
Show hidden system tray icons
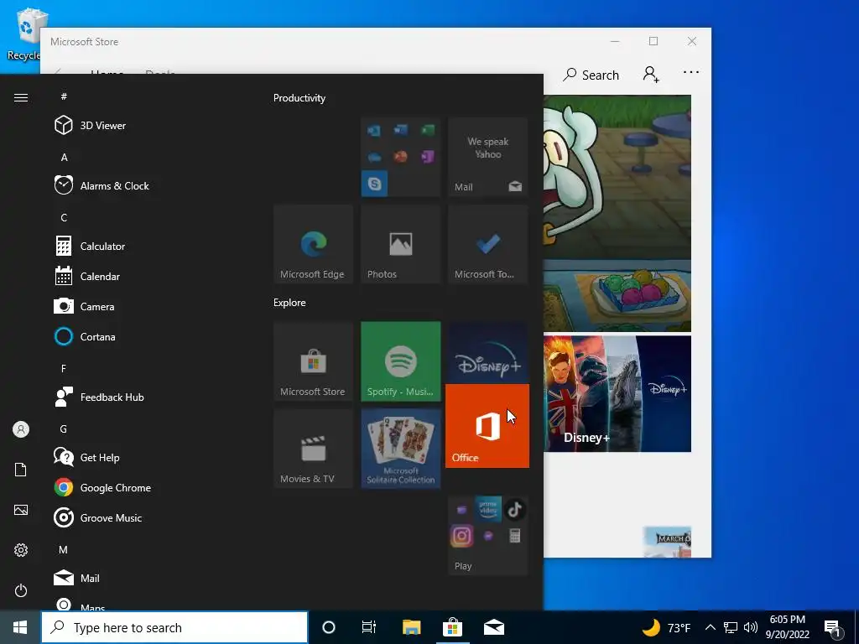710,627
